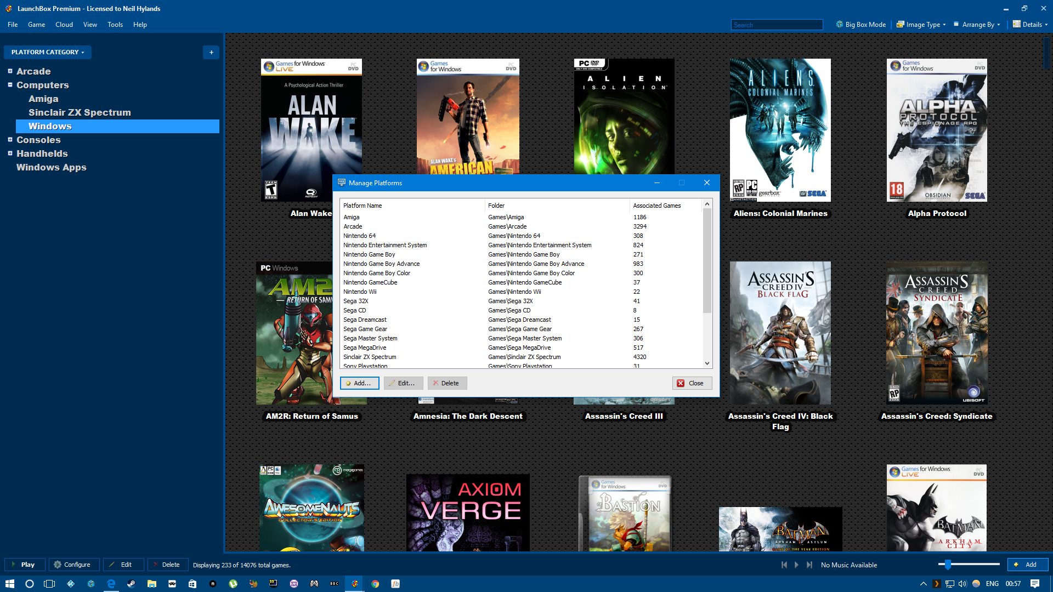Select Alien Isolation box art
The width and height of the screenshot is (1053, 592).
624,116
